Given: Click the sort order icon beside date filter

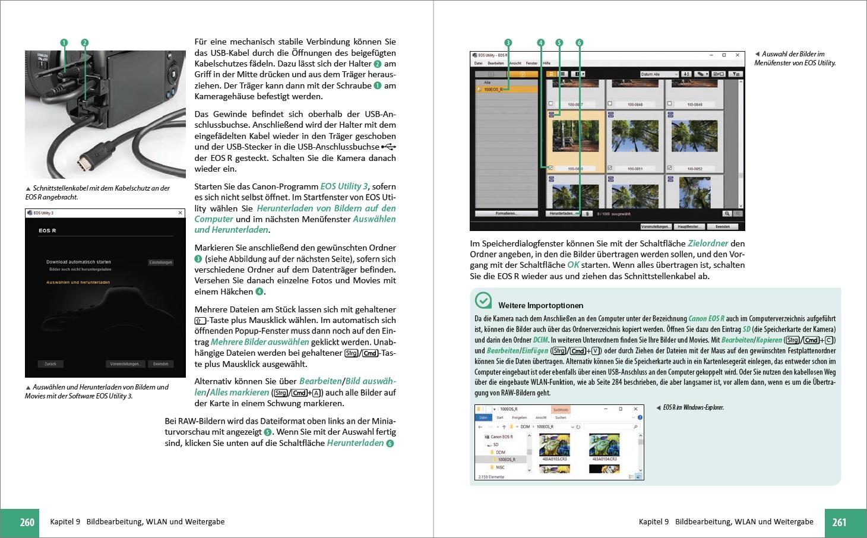Looking at the screenshot, I should 686,74.
